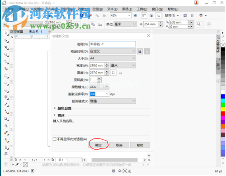Open the 帮助 menu
226x176 pixels.
pos(173,9)
